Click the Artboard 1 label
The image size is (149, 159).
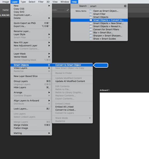pyautogui.click(x=105, y=90)
